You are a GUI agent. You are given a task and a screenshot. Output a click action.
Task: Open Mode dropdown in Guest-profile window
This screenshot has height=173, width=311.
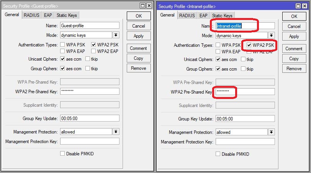(116, 35)
